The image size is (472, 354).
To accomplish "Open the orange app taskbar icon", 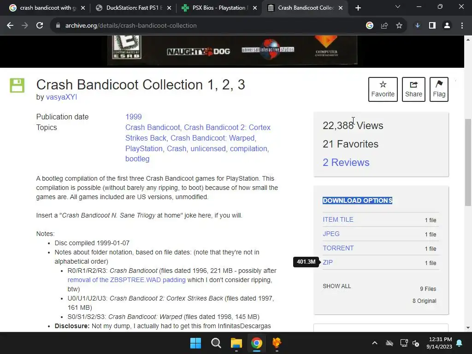I will pyautogui.click(x=277, y=343).
